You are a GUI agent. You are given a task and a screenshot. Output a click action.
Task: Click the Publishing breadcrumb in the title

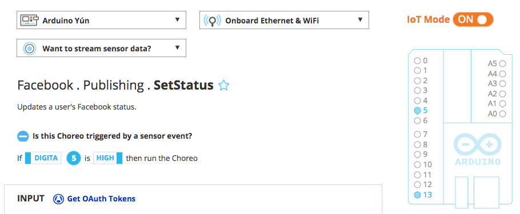coord(113,86)
